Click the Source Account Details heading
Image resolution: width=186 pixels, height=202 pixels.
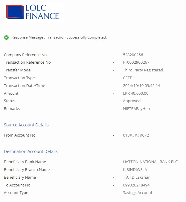26,125
